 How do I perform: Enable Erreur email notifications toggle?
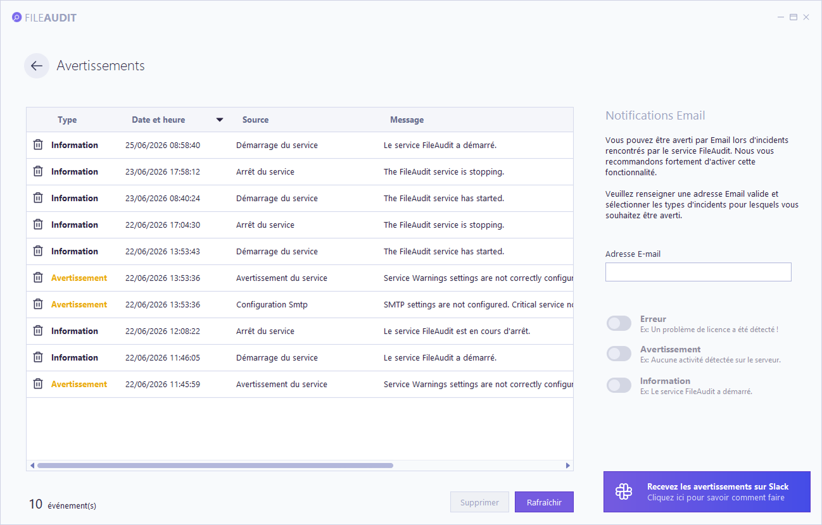(x=619, y=323)
